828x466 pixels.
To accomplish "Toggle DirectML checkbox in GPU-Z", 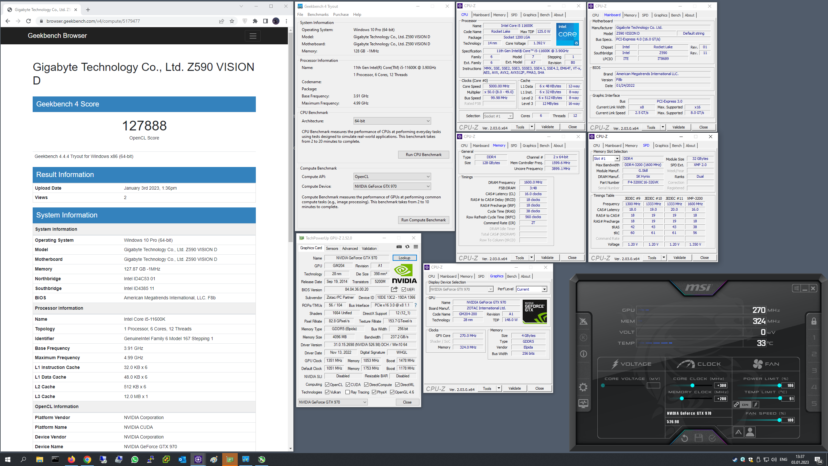I will click(397, 385).
